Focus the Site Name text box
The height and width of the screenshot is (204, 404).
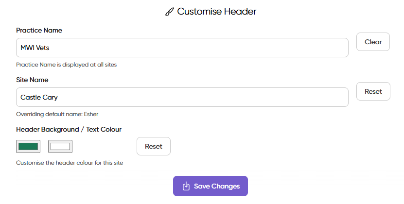182,97
